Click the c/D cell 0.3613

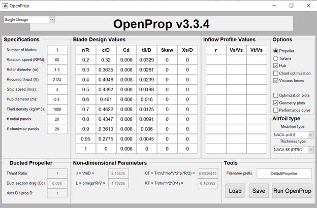(106, 129)
